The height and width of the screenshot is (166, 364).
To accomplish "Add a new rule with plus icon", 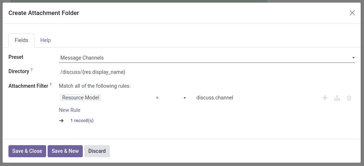I will 325,98.
